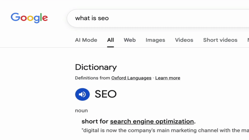Go to the Short videos tab

(220, 40)
